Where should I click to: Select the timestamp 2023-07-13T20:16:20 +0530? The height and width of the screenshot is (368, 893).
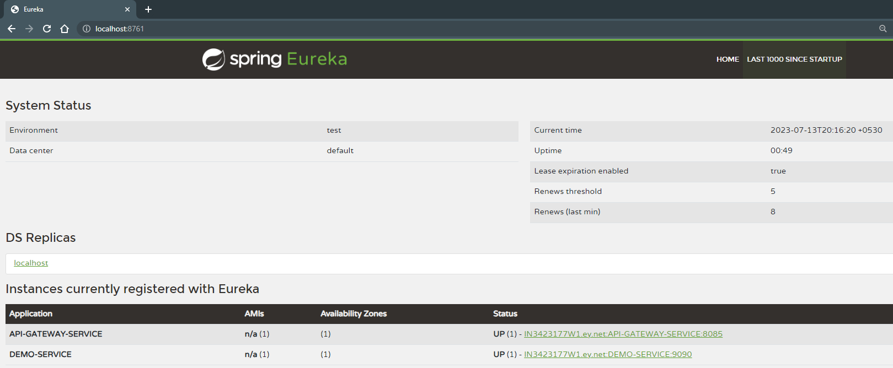826,131
